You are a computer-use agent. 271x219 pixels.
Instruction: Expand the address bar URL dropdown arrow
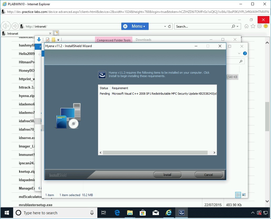(x=165, y=27)
